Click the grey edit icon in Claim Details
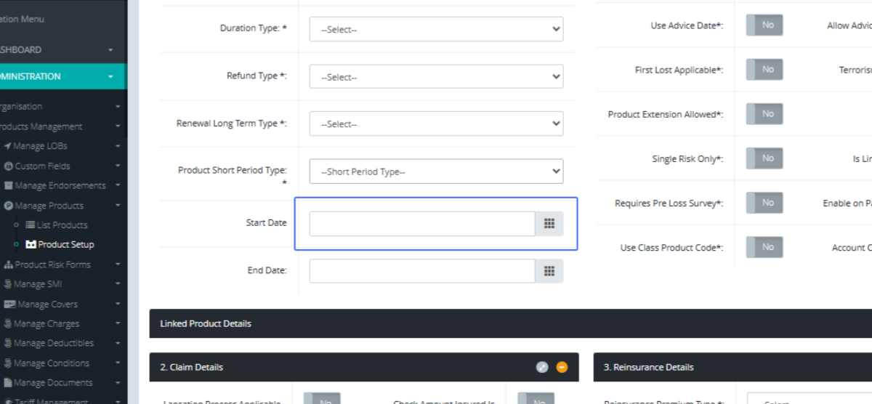Screen dimensions: 872x404 pyautogui.click(x=542, y=367)
